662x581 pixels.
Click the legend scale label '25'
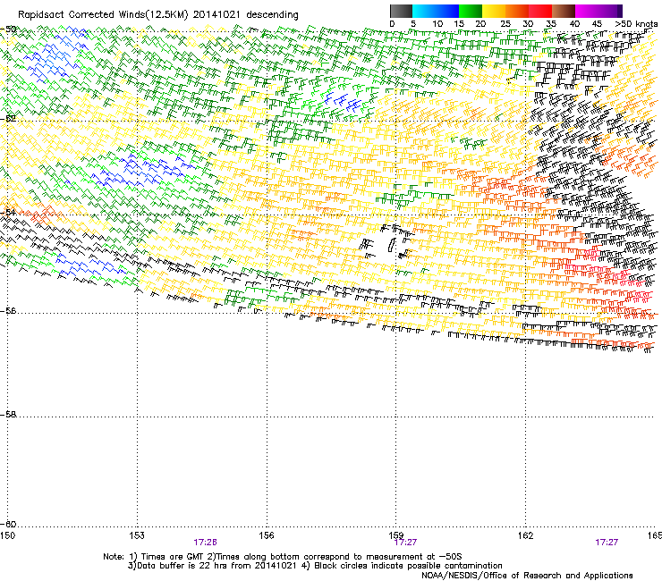(505, 24)
